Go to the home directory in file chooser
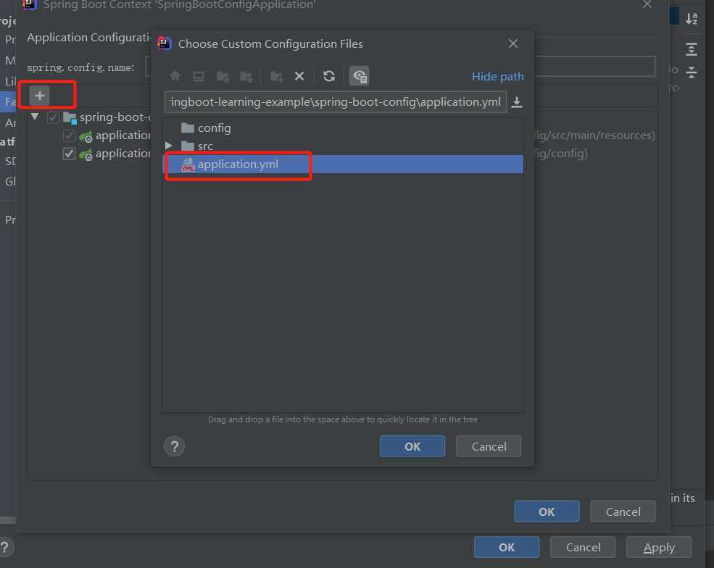Viewport: 714px width, 568px height. [175, 76]
